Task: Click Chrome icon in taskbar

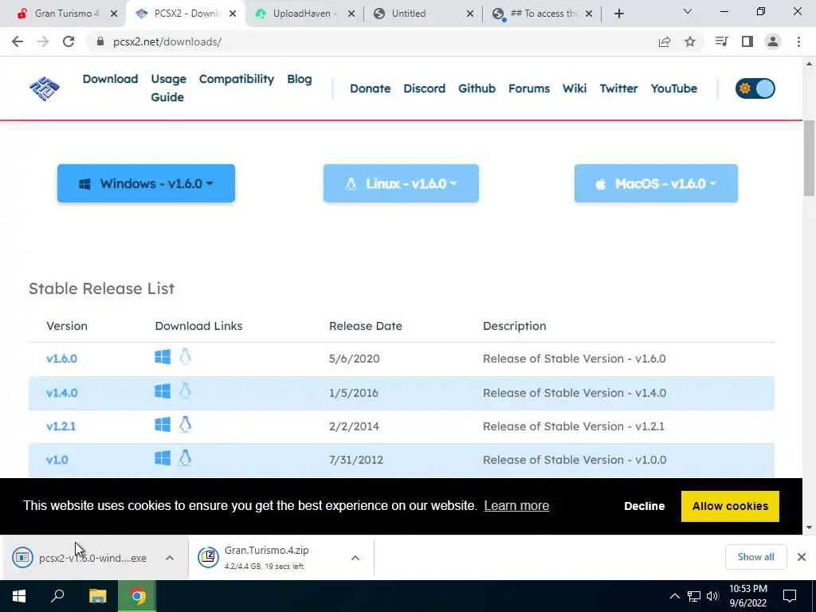Action: coord(137,596)
